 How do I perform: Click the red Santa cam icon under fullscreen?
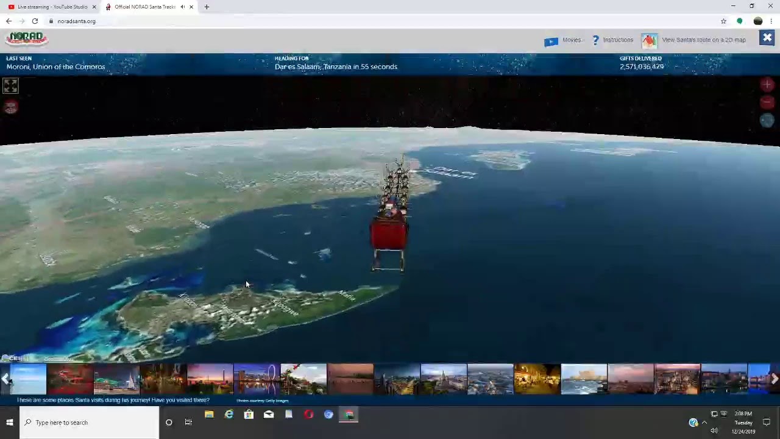(x=10, y=107)
